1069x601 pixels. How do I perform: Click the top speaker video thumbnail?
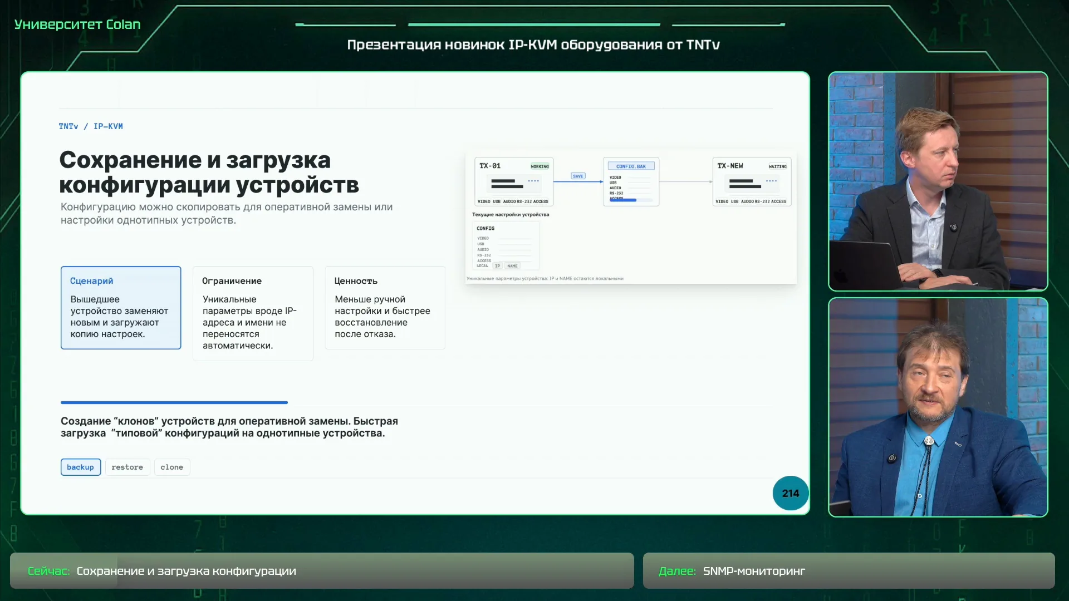pyautogui.click(x=938, y=181)
